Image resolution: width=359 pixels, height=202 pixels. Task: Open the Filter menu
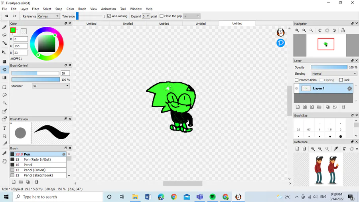point(35,9)
